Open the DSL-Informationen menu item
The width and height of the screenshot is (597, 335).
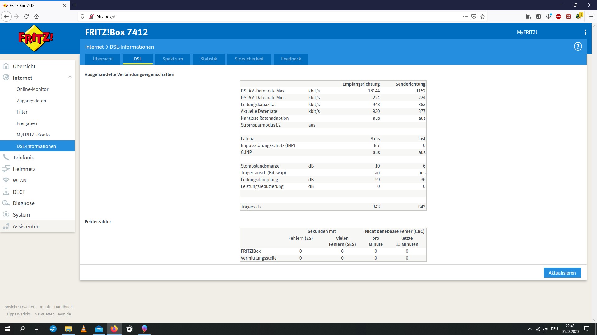tap(36, 146)
